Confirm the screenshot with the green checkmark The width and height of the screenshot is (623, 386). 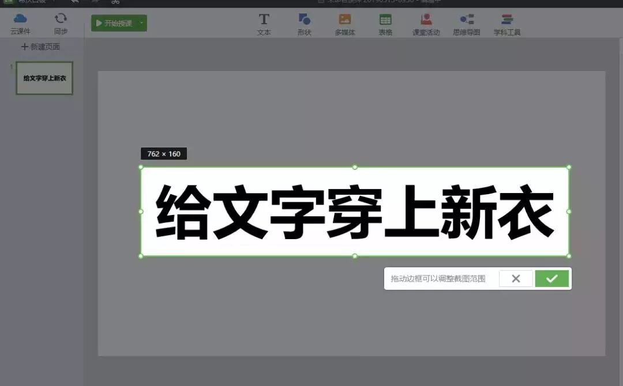pyautogui.click(x=552, y=279)
